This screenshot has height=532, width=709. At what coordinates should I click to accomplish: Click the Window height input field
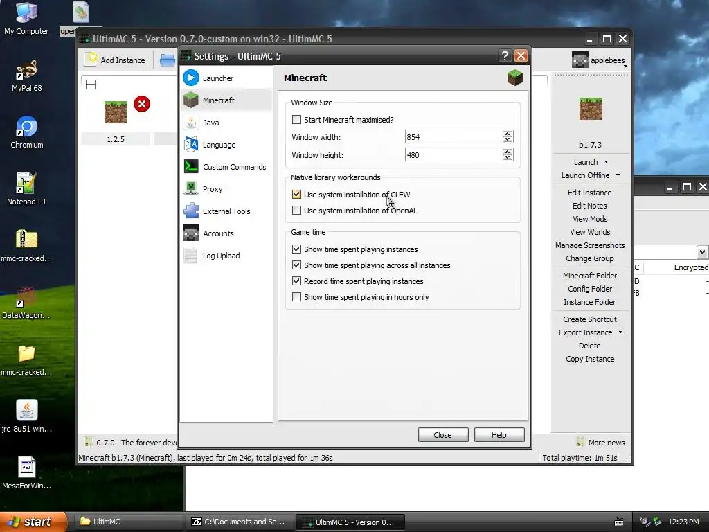click(x=454, y=155)
